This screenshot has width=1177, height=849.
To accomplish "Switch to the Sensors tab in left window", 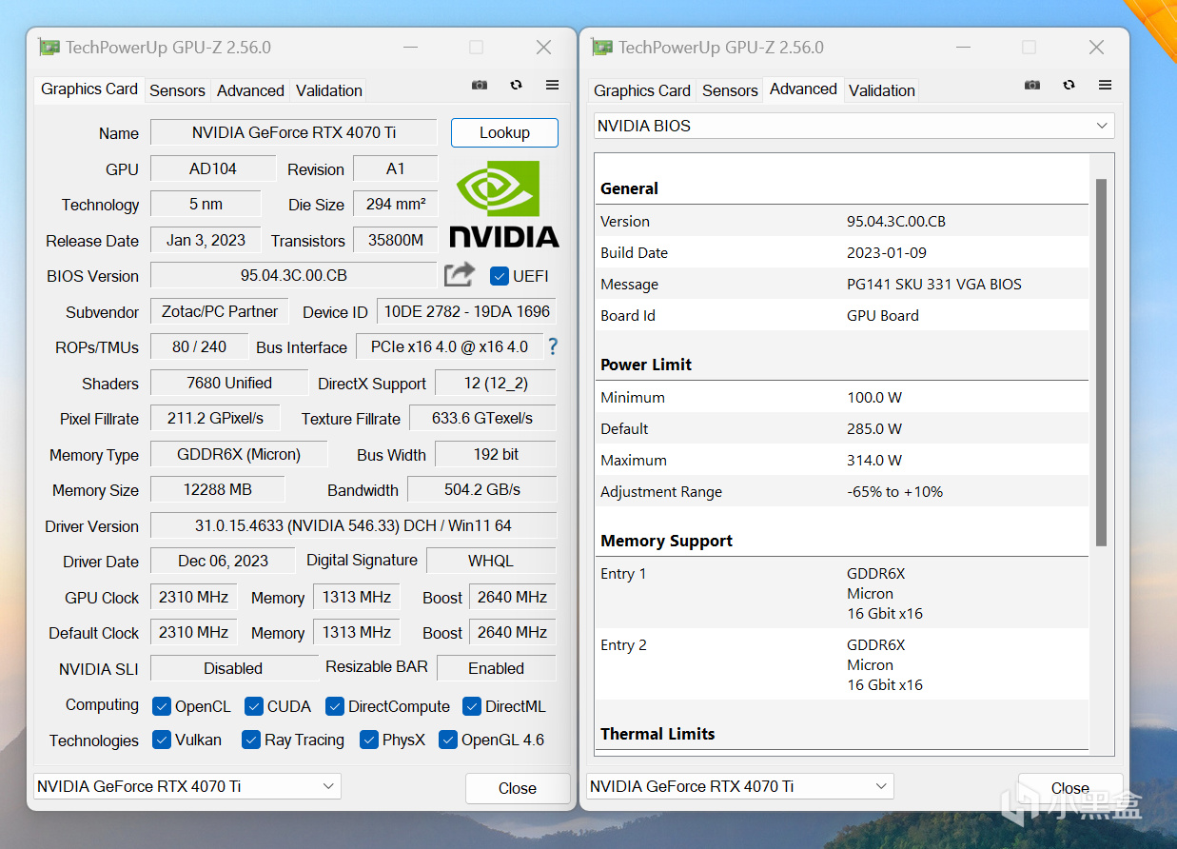I will [177, 89].
